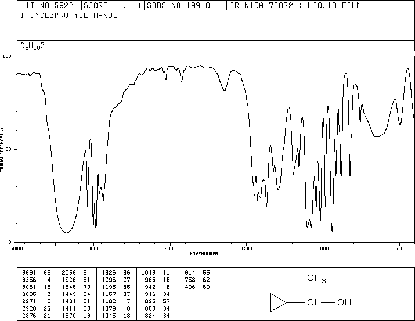Select peak table entry 985
The image size is (415, 321).
coord(157,280)
